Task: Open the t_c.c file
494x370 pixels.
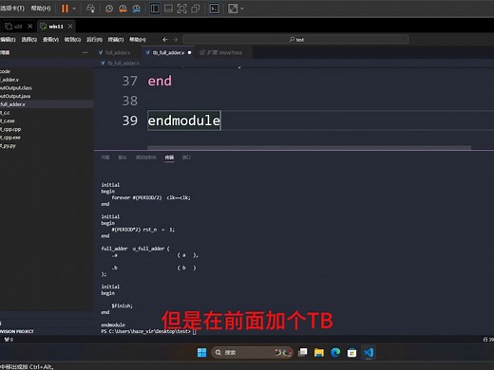Action: coord(5,113)
